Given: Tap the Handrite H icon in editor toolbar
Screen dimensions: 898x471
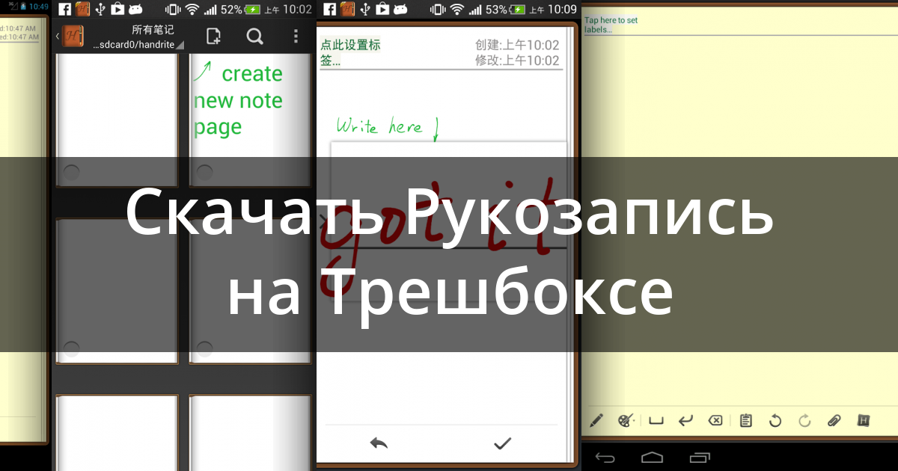Looking at the screenshot, I should click(864, 420).
